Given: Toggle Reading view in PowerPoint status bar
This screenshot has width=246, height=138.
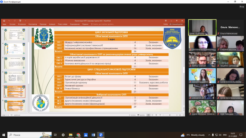Looking at the screenshot, I should [x=156, y=115].
